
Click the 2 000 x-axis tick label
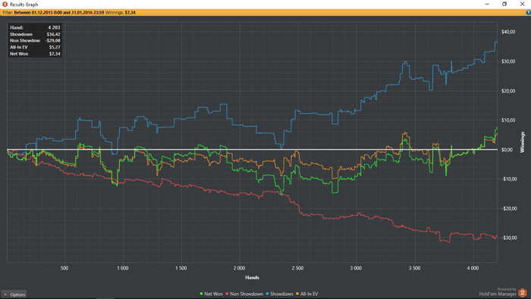click(x=239, y=268)
